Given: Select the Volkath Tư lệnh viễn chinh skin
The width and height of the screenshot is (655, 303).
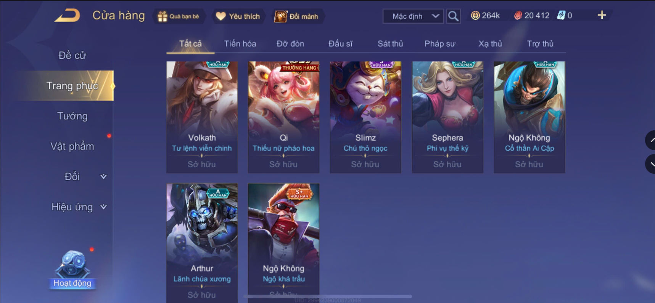Looking at the screenshot, I should tap(202, 117).
